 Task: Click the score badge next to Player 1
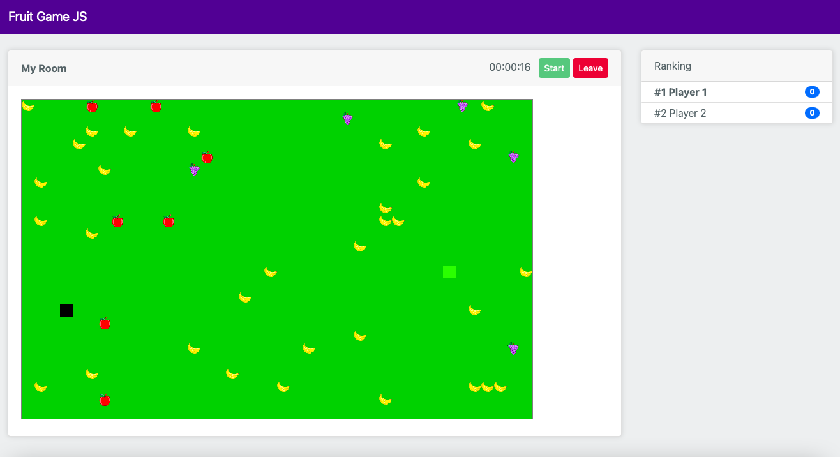pos(812,92)
